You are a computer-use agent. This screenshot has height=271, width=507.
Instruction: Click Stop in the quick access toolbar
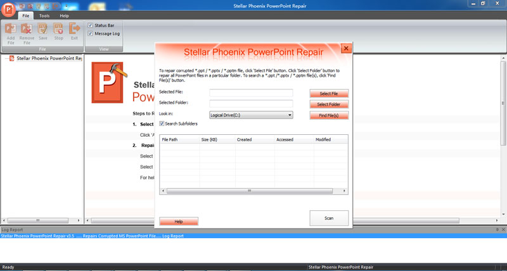pyautogui.click(x=47, y=6)
